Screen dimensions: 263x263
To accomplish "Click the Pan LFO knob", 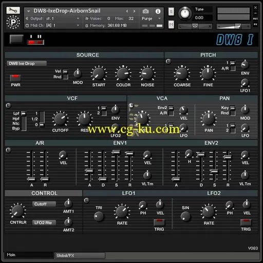I will [245, 128].
